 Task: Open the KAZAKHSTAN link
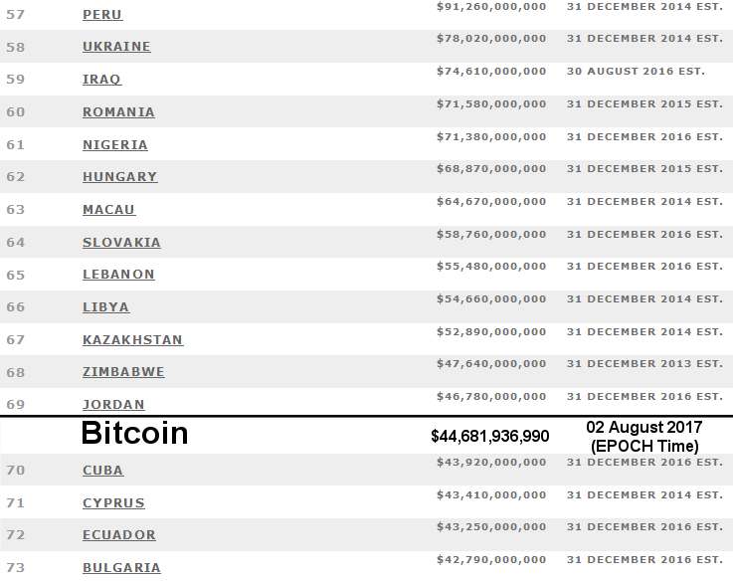(x=132, y=340)
